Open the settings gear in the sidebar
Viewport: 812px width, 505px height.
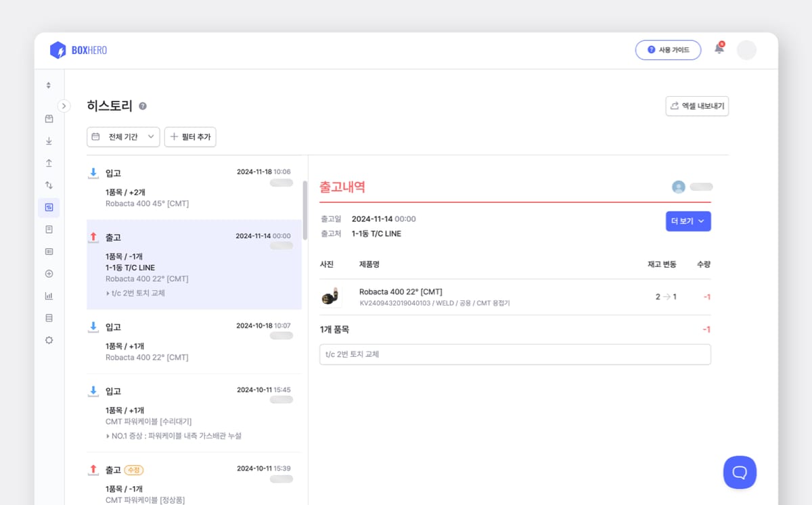pos(49,340)
